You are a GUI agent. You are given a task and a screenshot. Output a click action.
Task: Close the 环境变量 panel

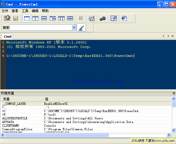click(x=174, y=93)
